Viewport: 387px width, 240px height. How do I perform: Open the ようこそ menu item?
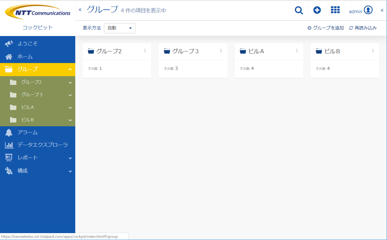point(38,44)
